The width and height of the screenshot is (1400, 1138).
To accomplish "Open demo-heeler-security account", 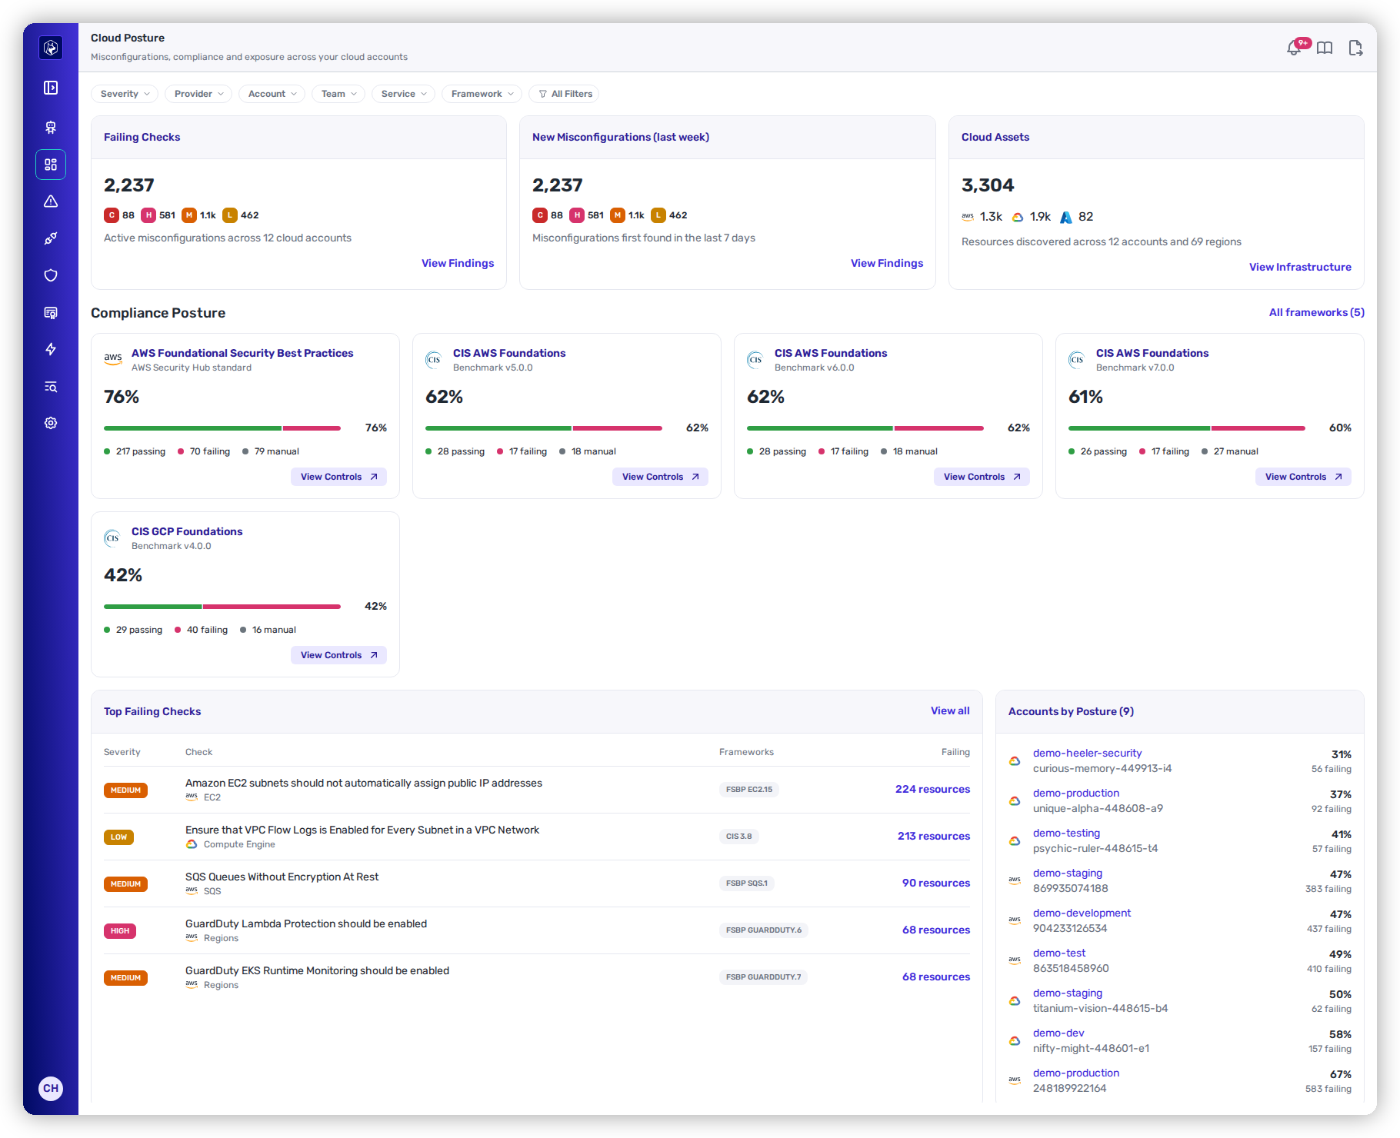I will click(1087, 753).
